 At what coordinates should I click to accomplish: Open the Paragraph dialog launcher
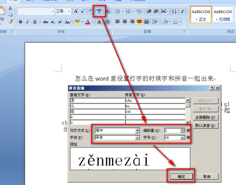[x=184, y=31]
